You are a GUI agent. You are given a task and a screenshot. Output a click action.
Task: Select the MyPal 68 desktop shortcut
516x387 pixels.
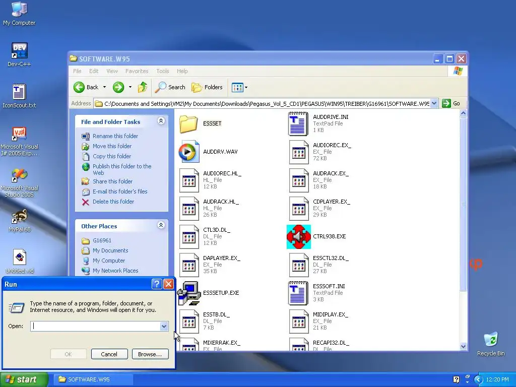(19, 221)
